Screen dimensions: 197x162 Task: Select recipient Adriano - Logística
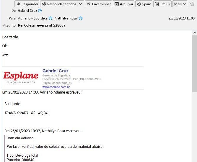tap(32, 18)
